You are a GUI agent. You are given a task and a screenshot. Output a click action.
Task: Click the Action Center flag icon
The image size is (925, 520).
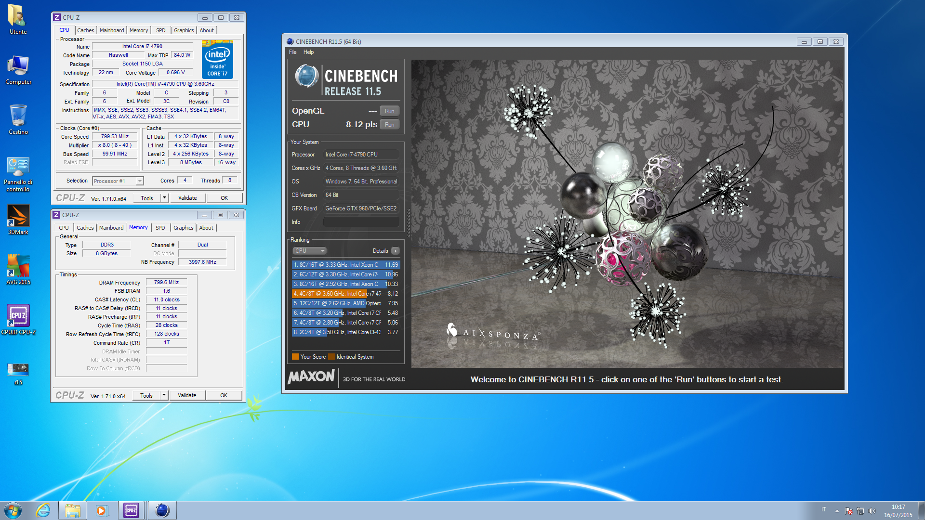pyautogui.click(x=849, y=511)
